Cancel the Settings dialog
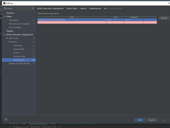The image size is (170, 128). 152,120
